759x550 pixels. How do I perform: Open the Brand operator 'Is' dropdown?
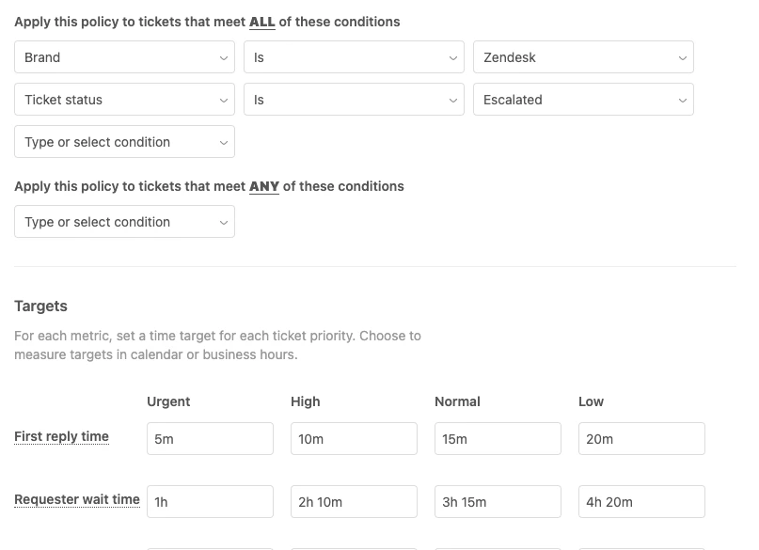[354, 57]
